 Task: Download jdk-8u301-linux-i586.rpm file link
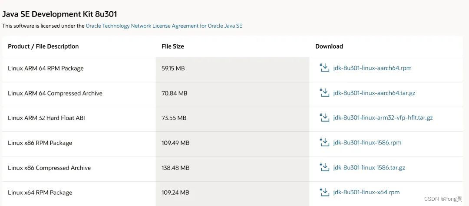(x=367, y=143)
